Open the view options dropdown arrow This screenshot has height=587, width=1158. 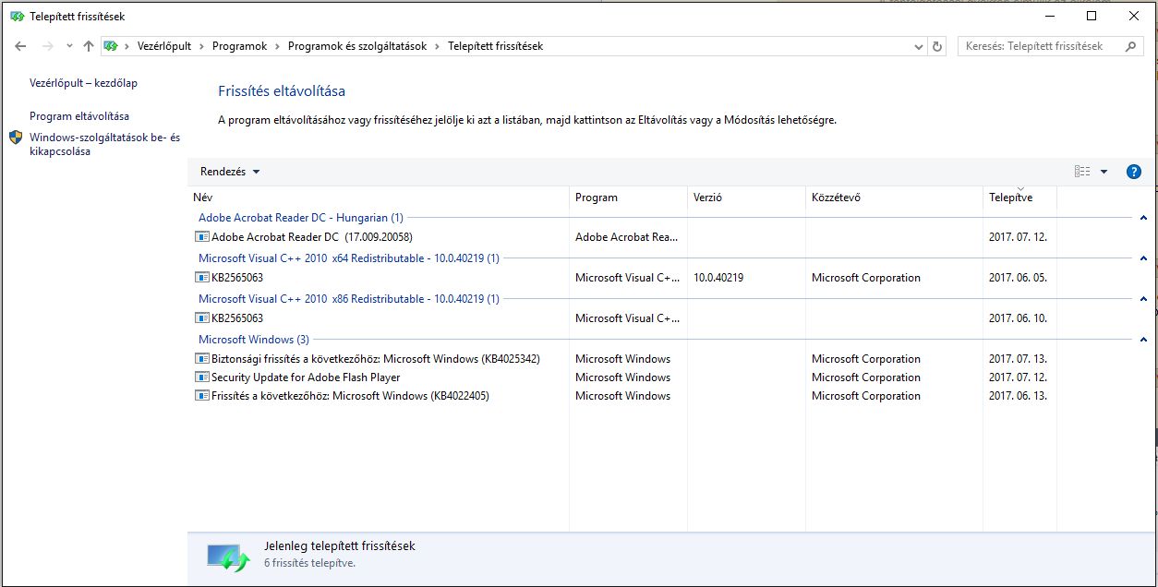click(x=1104, y=172)
